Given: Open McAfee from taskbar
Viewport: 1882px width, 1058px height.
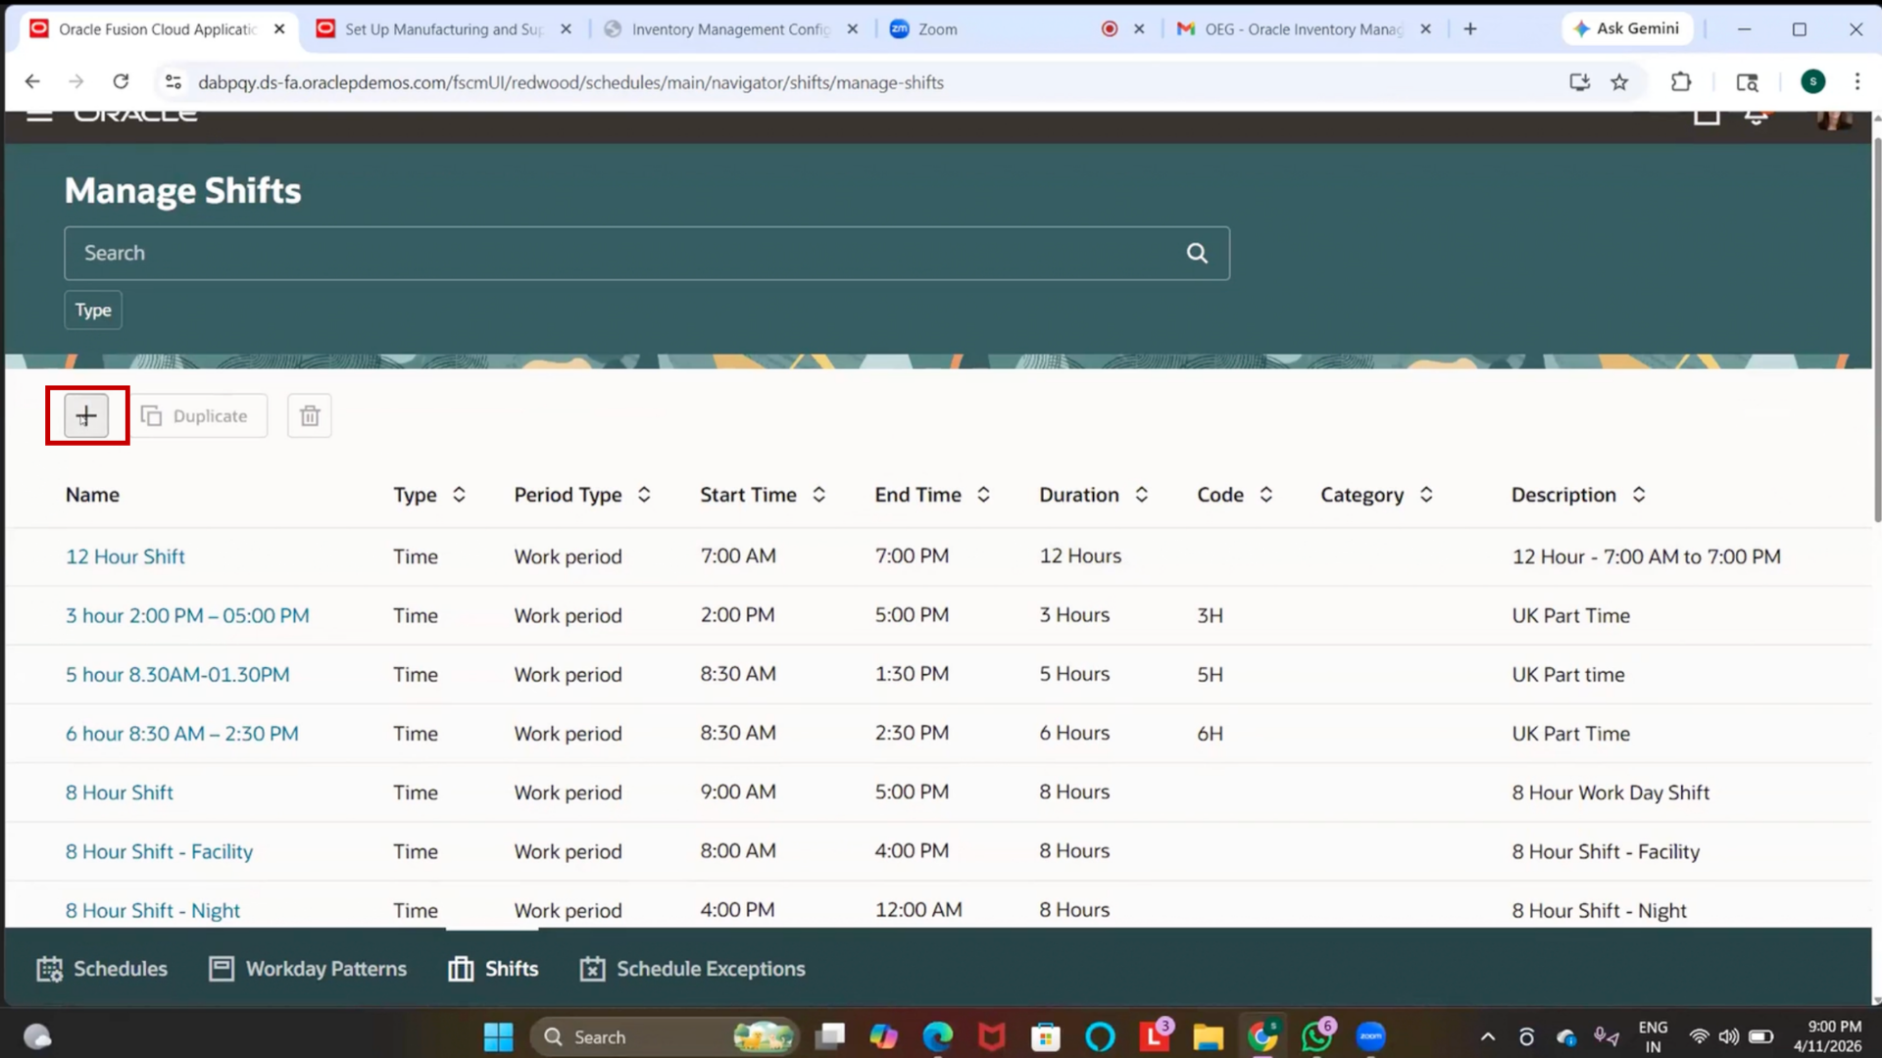Looking at the screenshot, I should coord(992,1036).
